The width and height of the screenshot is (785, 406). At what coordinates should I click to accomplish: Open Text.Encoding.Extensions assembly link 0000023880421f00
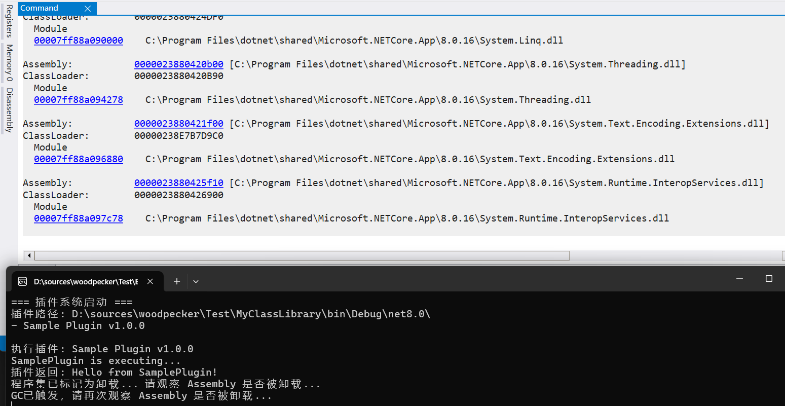[178, 124]
